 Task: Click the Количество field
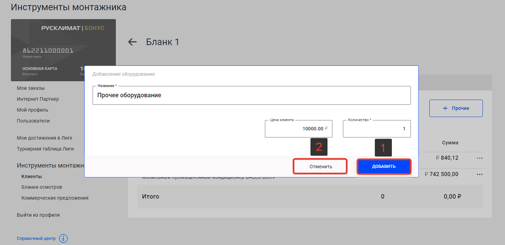pos(377,129)
